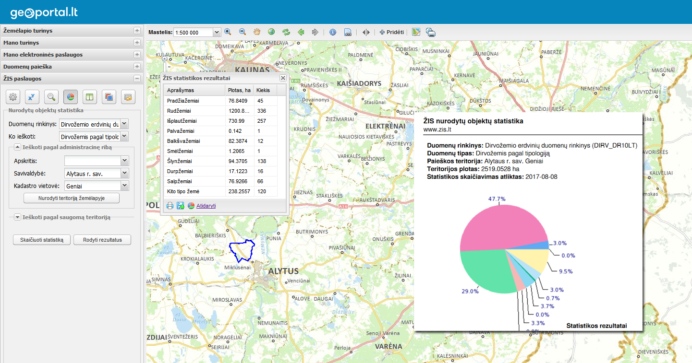Activate the blue identify info tool
This screenshot has height=363, width=692.
tap(333, 32)
